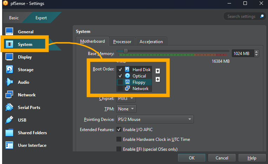268x164 pixels.
Task: Switch to the Motherboard tab
Action: [x=92, y=41]
